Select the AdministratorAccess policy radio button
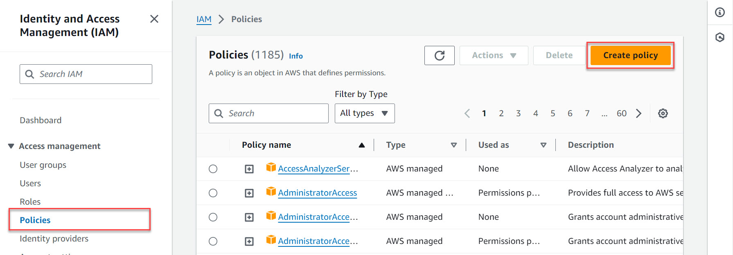Image resolution: width=733 pixels, height=255 pixels. coord(213,193)
